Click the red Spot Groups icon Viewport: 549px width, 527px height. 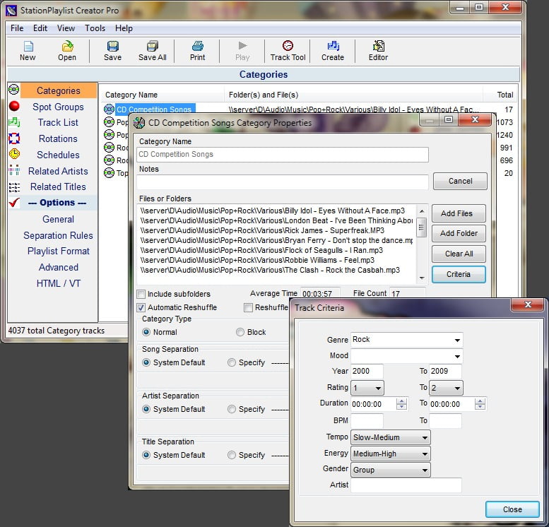14,106
